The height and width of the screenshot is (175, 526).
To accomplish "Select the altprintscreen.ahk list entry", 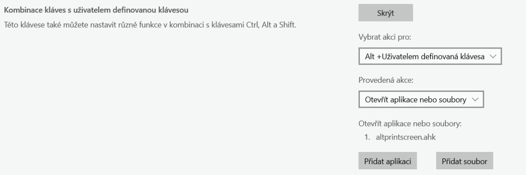I will pyautogui.click(x=403, y=137).
